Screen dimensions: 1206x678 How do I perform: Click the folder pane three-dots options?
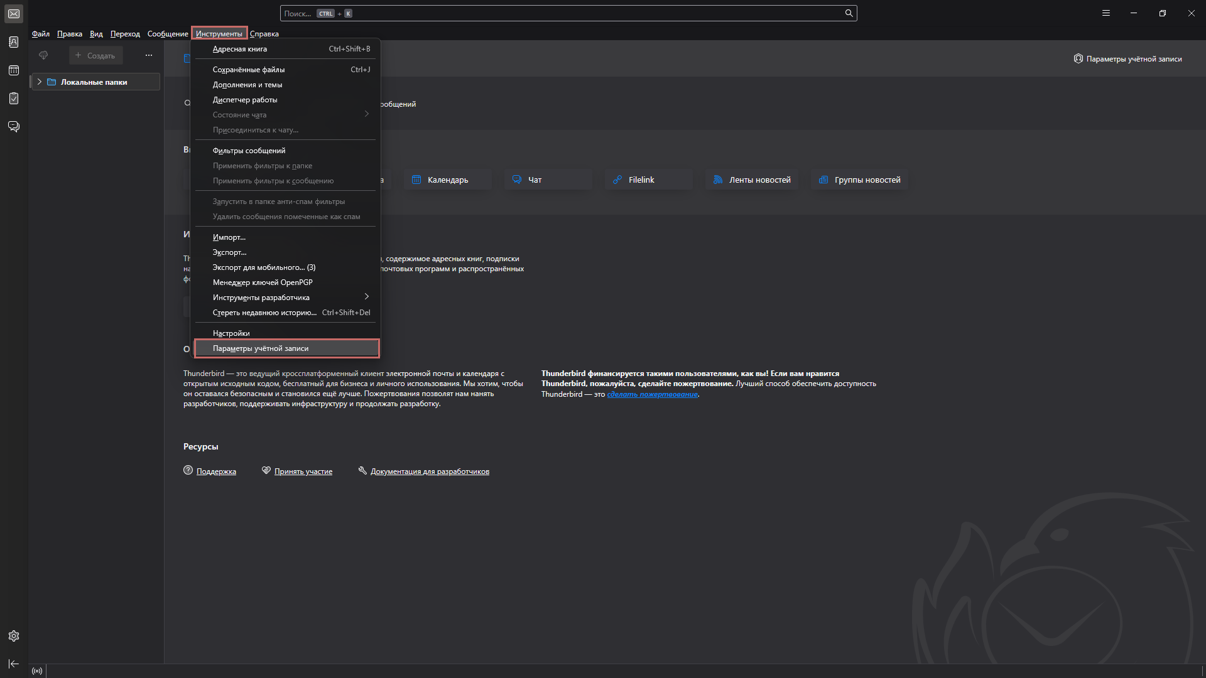click(149, 55)
